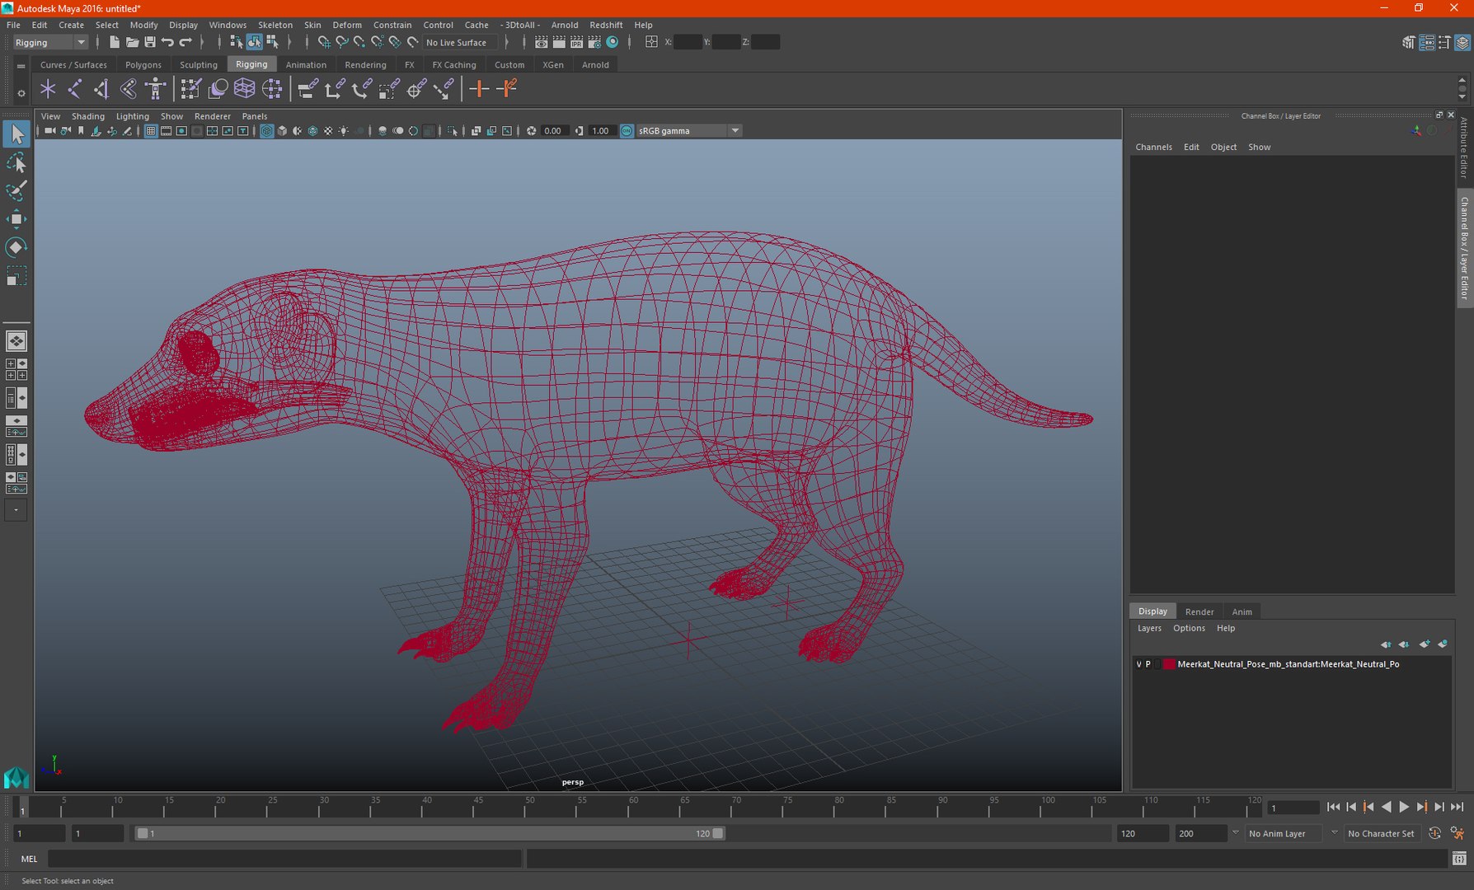Image resolution: width=1474 pixels, height=890 pixels.
Task: Click the Four View layout icon
Action: (x=16, y=369)
